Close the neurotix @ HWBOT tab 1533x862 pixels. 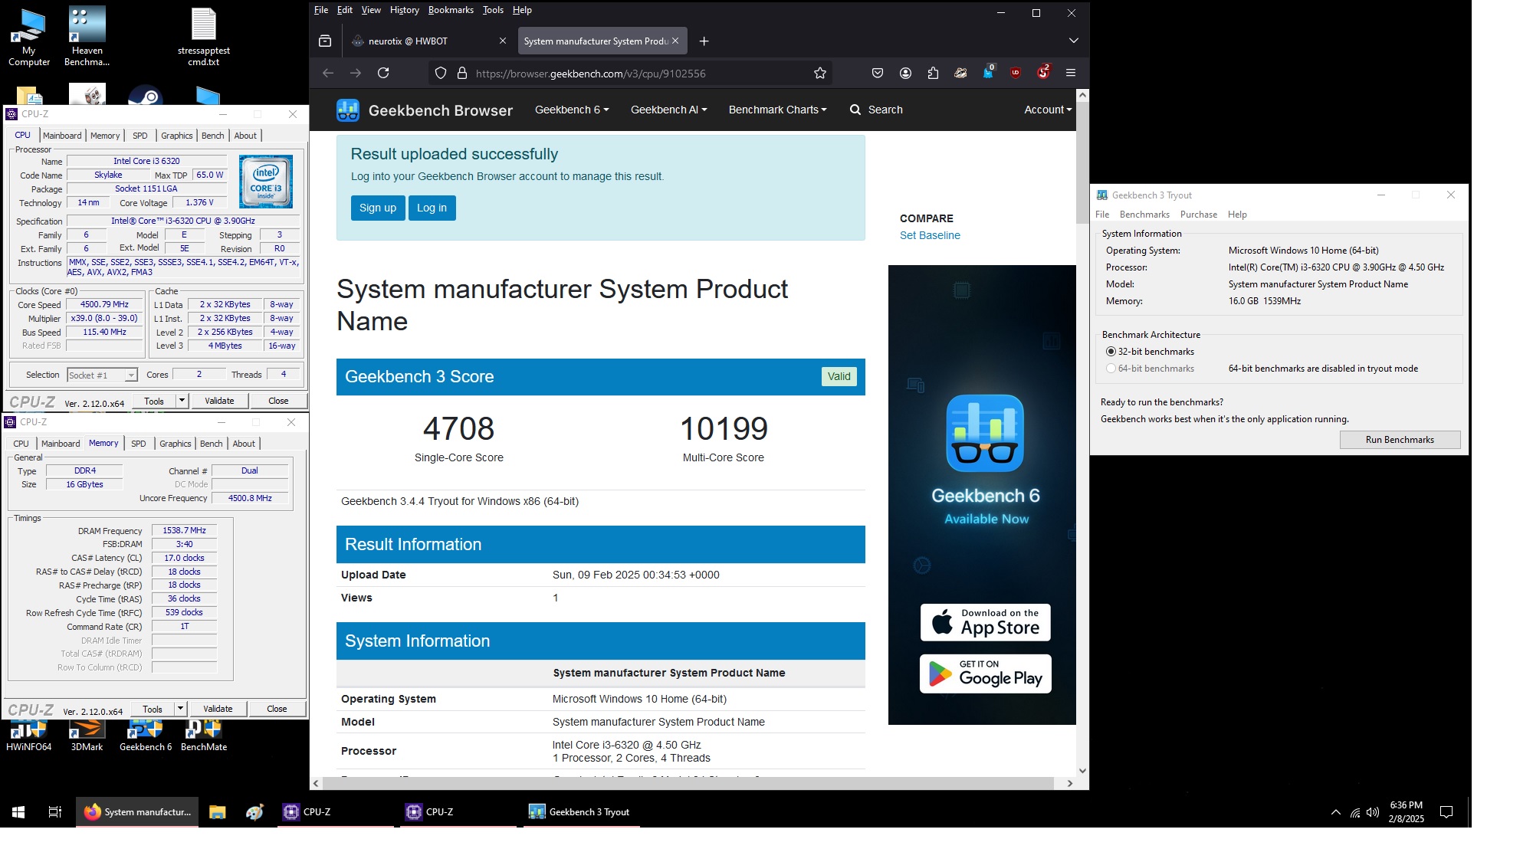pyautogui.click(x=503, y=41)
